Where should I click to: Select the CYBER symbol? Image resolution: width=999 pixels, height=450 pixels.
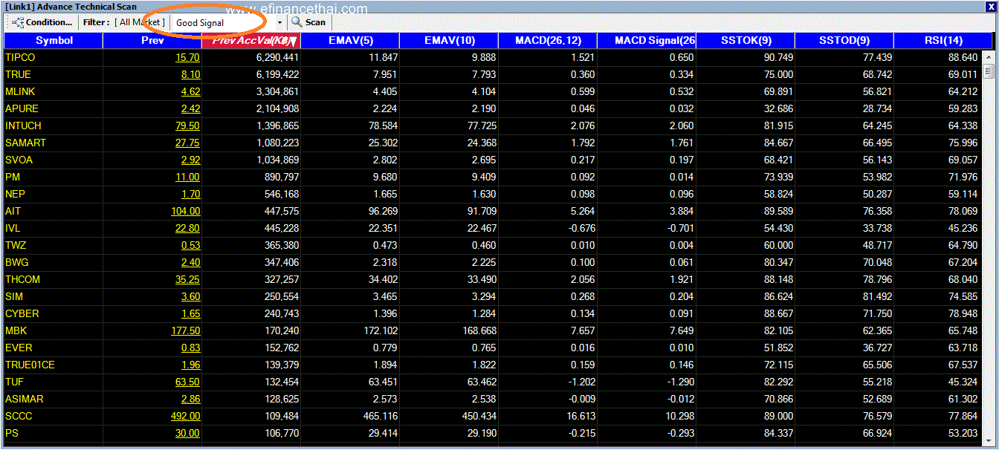point(22,313)
